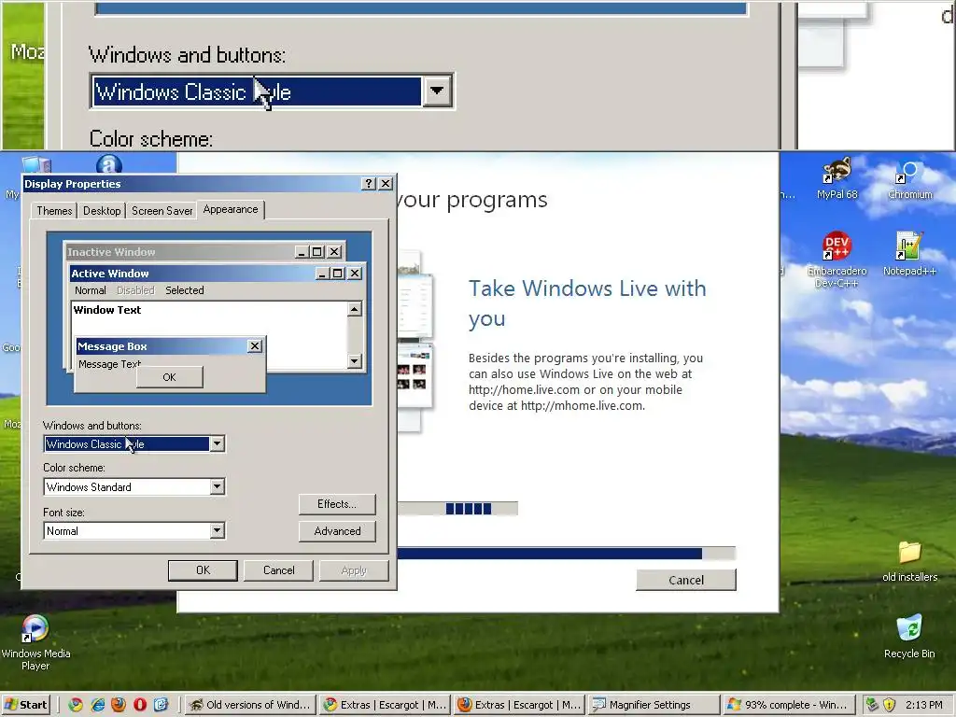Click the Safely Remove Hardware tray icon
Viewport: 956px width, 717px height.
point(872,705)
